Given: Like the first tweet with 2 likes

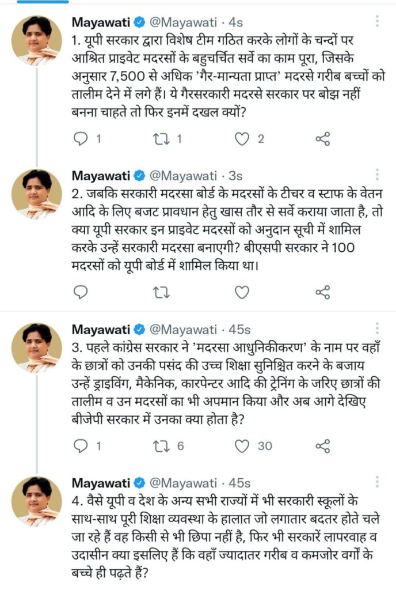Looking at the screenshot, I should pos(243,138).
